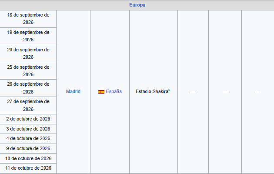Select the 25 de septiembre de 2026 cell
The image size is (274, 174).
point(28,71)
